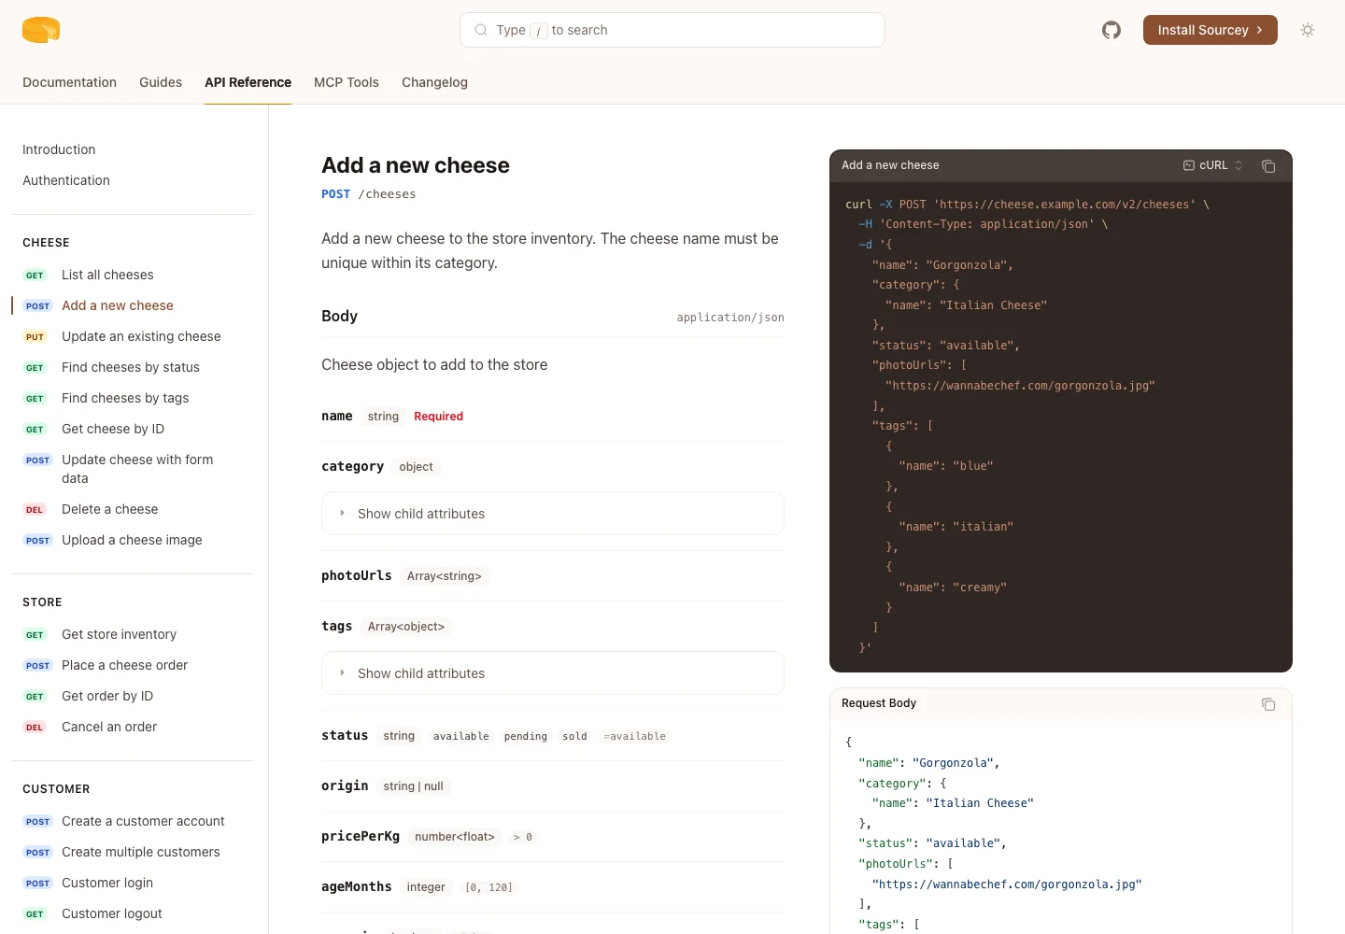Click the 'available' status enum value
Viewport: 1345px width, 934px height.
(460, 736)
